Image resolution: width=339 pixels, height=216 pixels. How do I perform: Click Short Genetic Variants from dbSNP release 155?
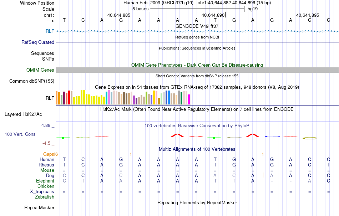pyautogui.click(x=197, y=76)
